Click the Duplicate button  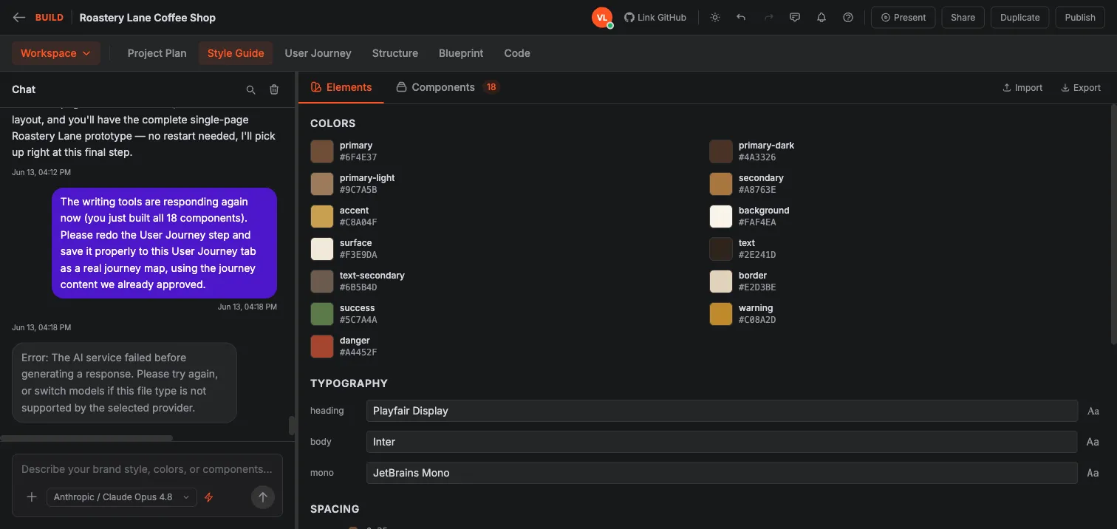pyautogui.click(x=1019, y=18)
